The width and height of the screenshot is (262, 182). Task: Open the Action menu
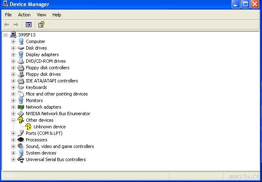(24, 15)
